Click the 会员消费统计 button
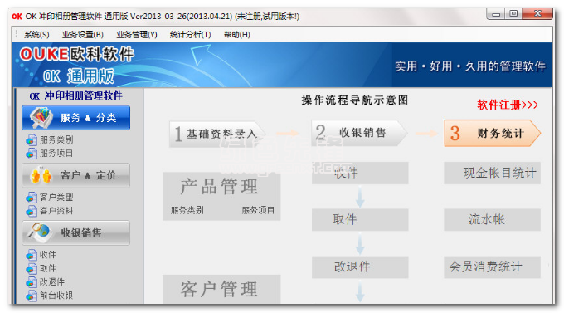 coord(492,267)
